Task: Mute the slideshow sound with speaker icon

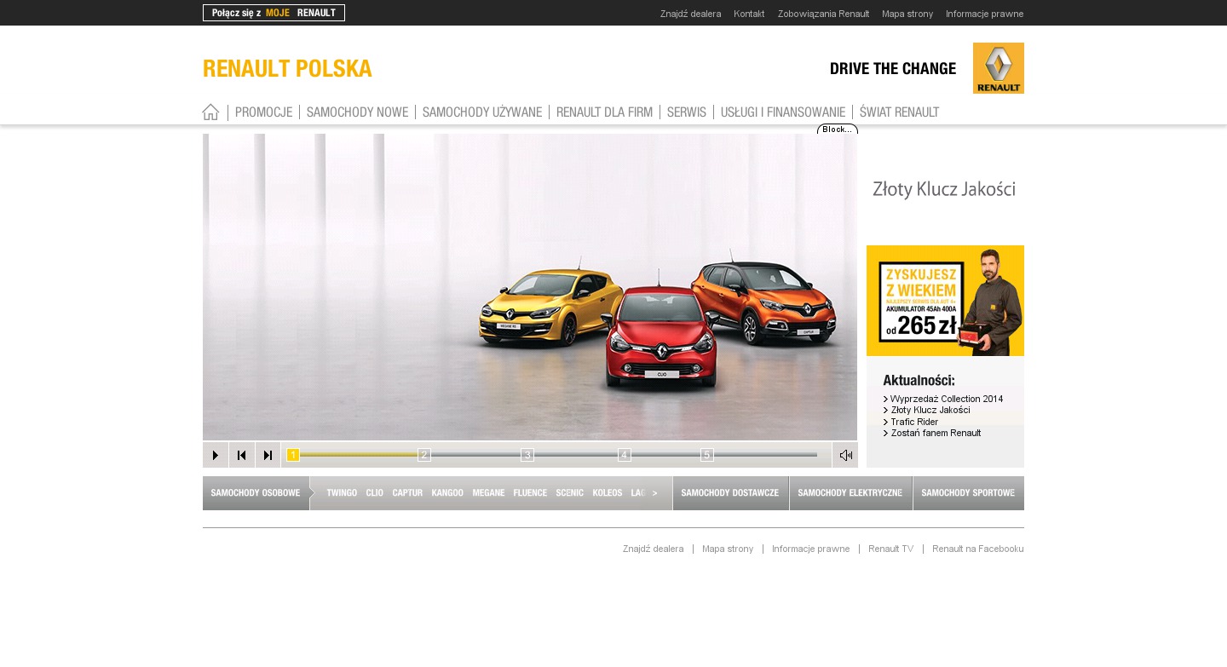Action: pos(845,455)
